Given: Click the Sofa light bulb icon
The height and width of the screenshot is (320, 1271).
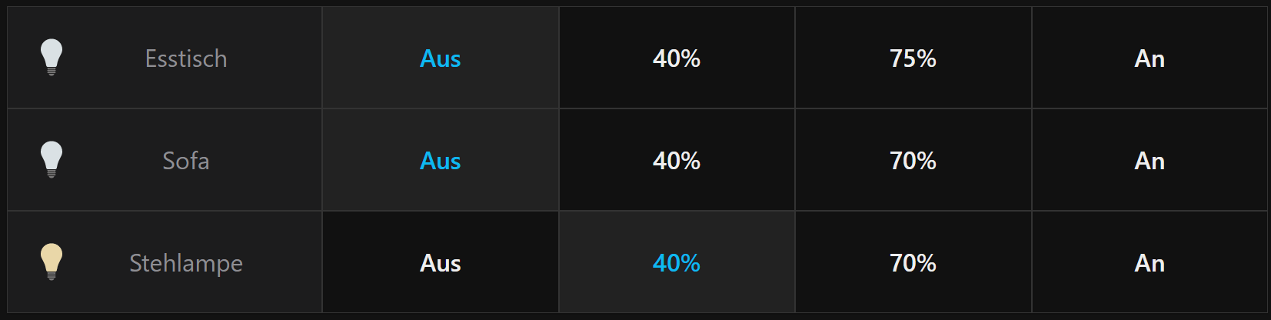Looking at the screenshot, I should click(x=52, y=159).
